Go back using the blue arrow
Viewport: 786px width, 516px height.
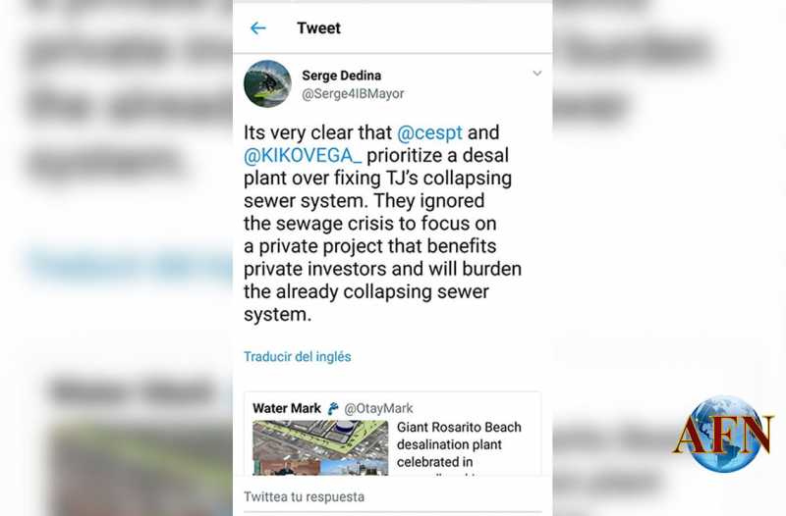point(257,28)
